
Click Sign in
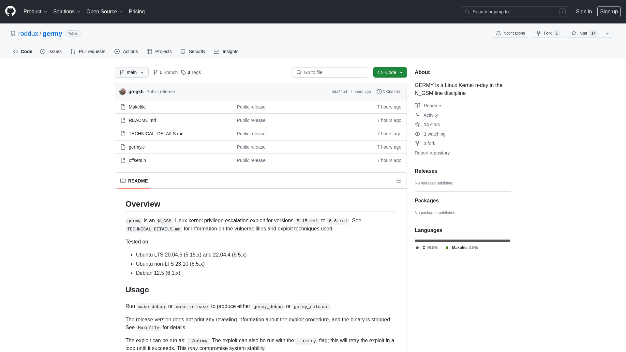point(584,11)
